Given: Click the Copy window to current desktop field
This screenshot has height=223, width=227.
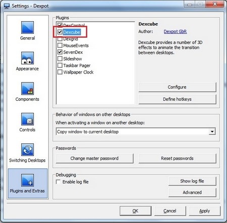Looking at the screenshot, I should [136, 131].
